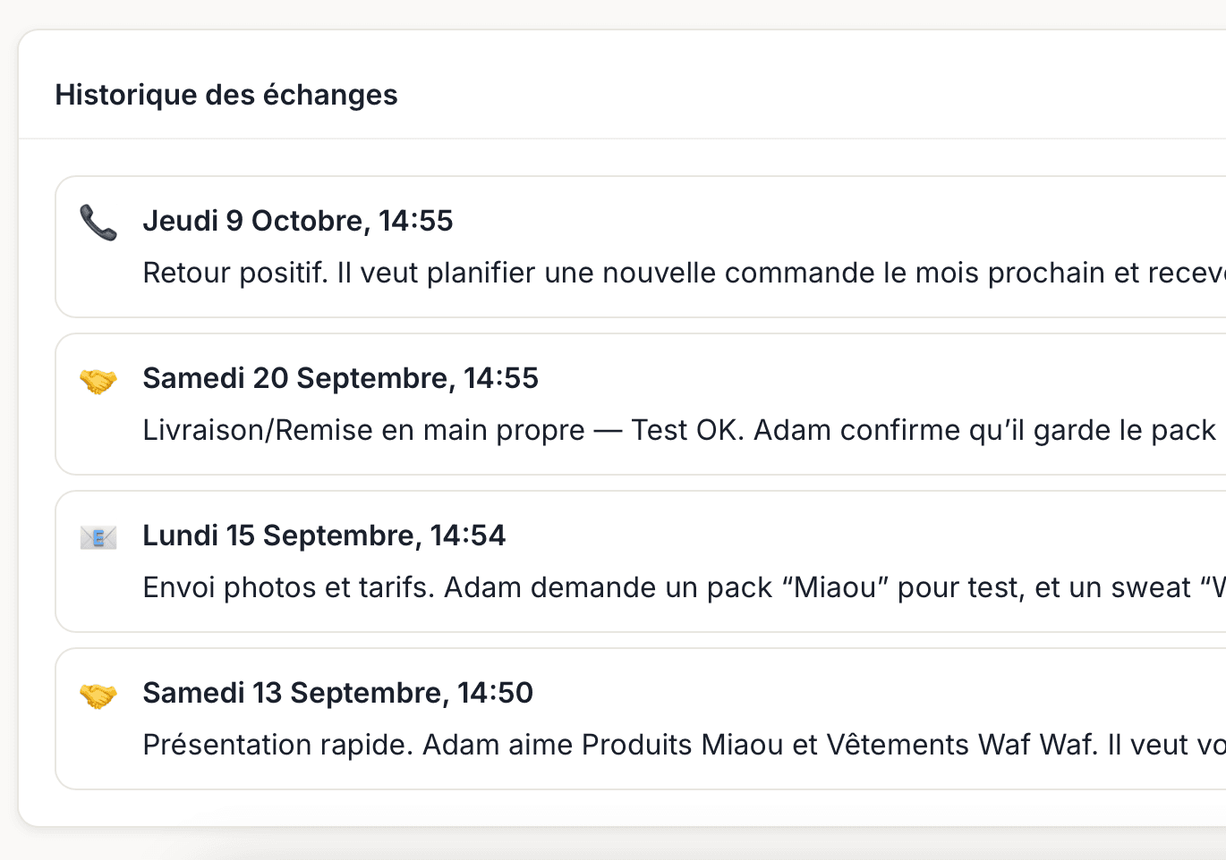The height and width of the screenshot is (860, 1226).
Task: Click the handshake icon on the September 13 entry
Action: coord(97,695)
